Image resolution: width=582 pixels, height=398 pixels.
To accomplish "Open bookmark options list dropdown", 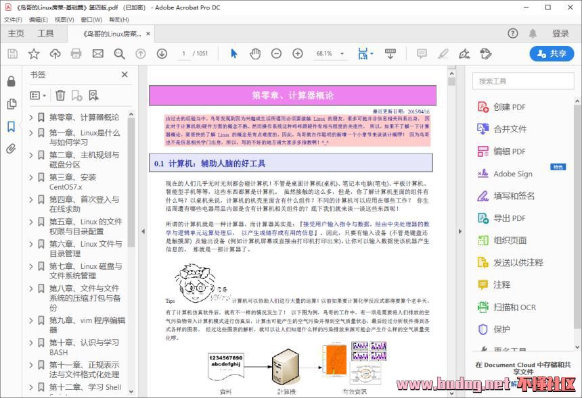I will 38,95.
